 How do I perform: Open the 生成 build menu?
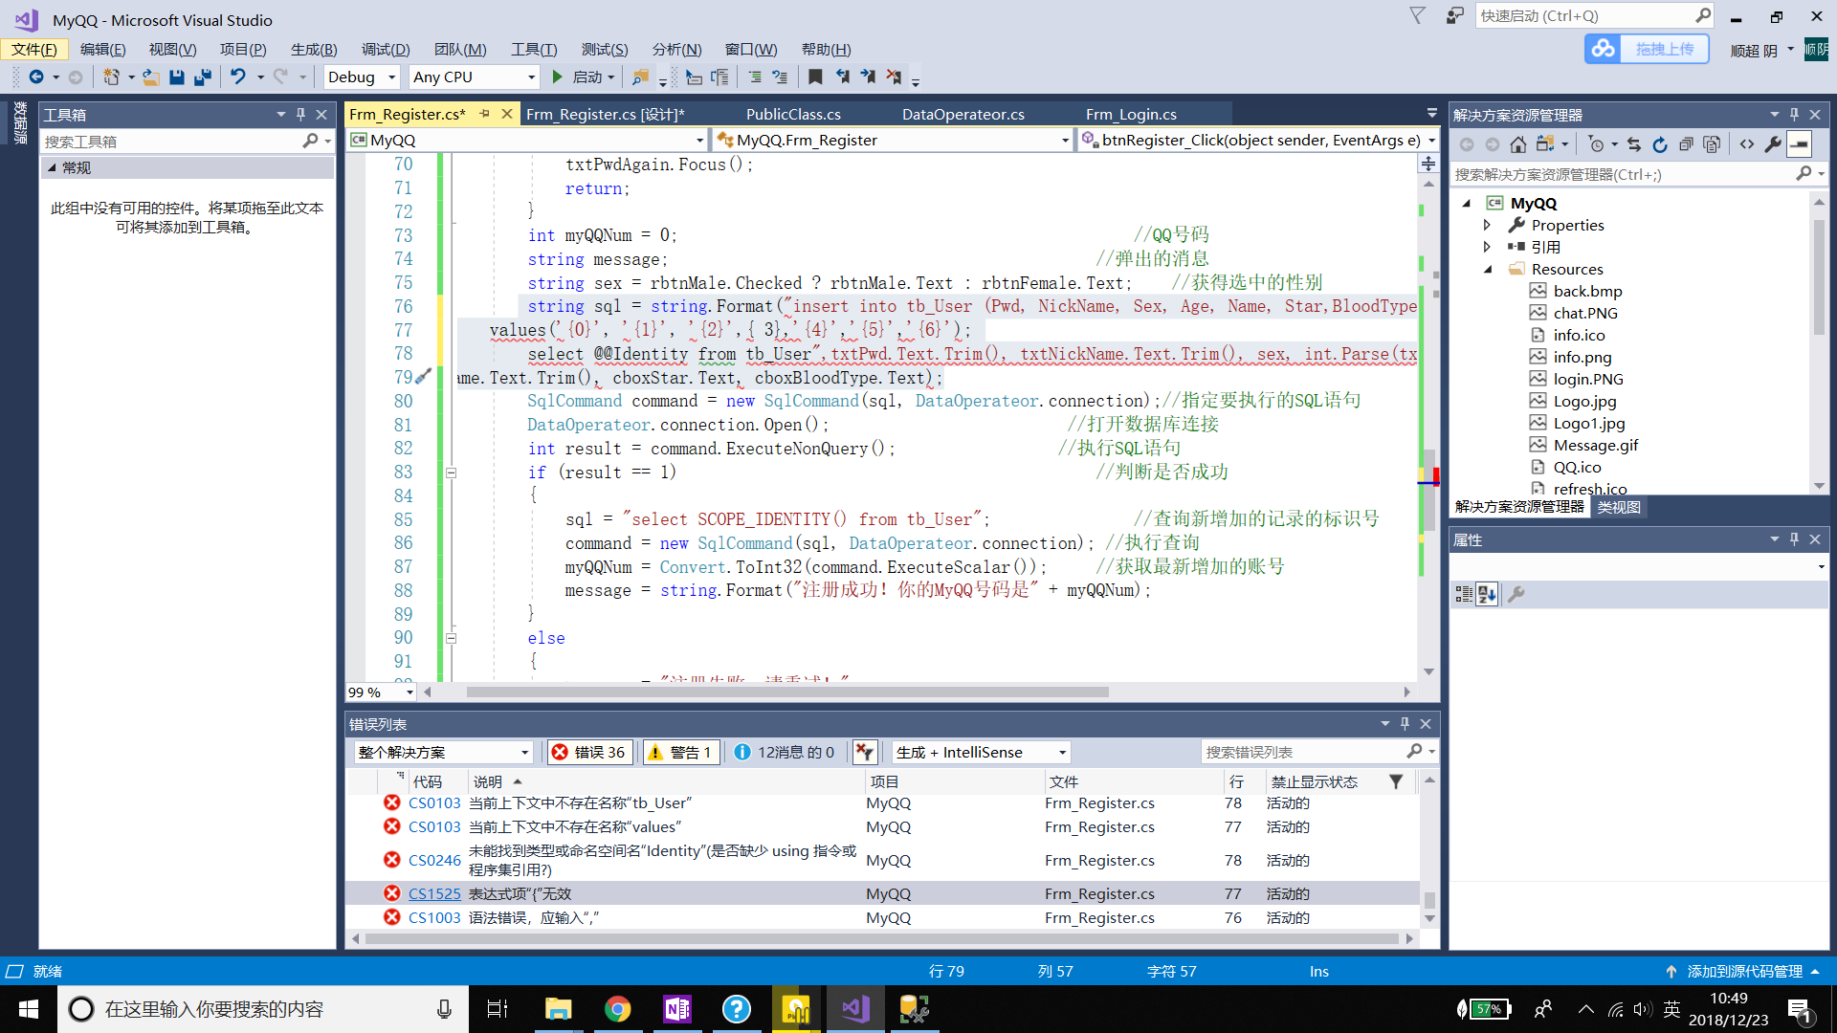coord(314,50)
